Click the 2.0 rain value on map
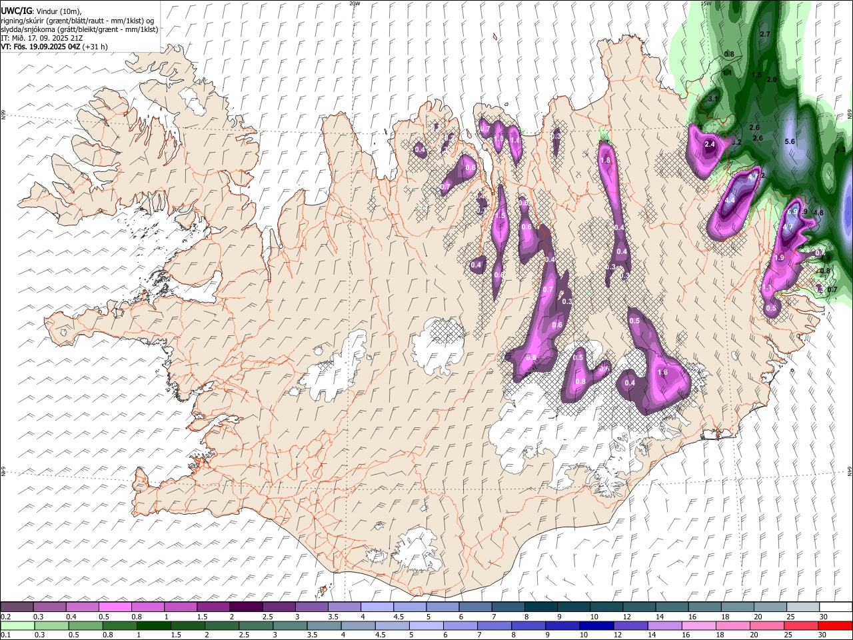This screenshot has height=640, width=853. pyautogui.click(x=772, y=79)
